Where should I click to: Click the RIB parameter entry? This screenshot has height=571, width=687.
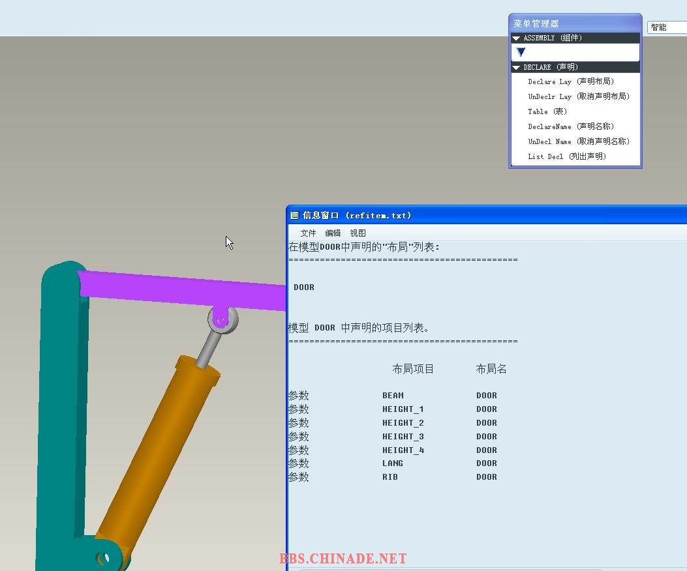click(x=390, y=477)
